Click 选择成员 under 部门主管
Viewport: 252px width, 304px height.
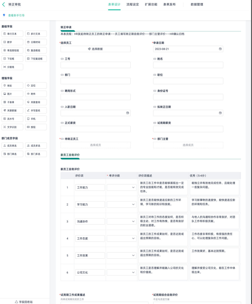point(188,145)
